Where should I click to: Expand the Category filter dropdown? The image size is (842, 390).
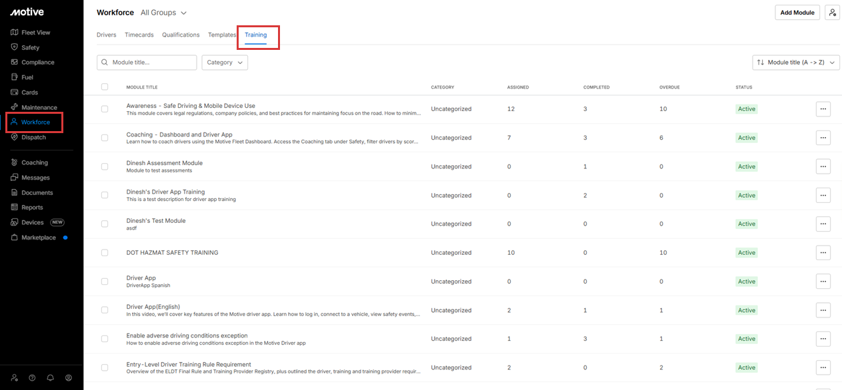(x=225, y=63)
